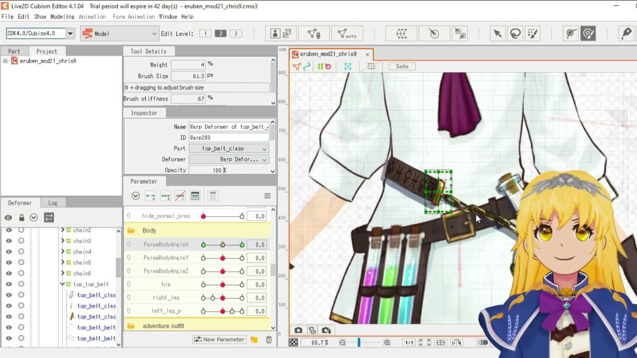Image resolution: width=637 pixels, height=358 pixels.
Task: Click the Body parameter group header
Action: tap(197, 231)
